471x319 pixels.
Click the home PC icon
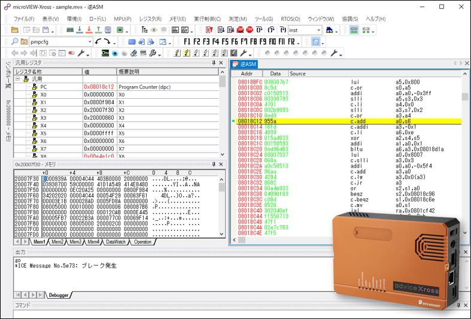[x=330, y=30]
